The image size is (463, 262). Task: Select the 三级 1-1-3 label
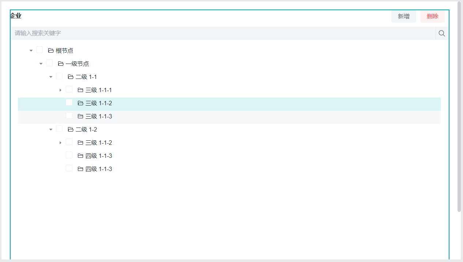(x=99, y=116)
